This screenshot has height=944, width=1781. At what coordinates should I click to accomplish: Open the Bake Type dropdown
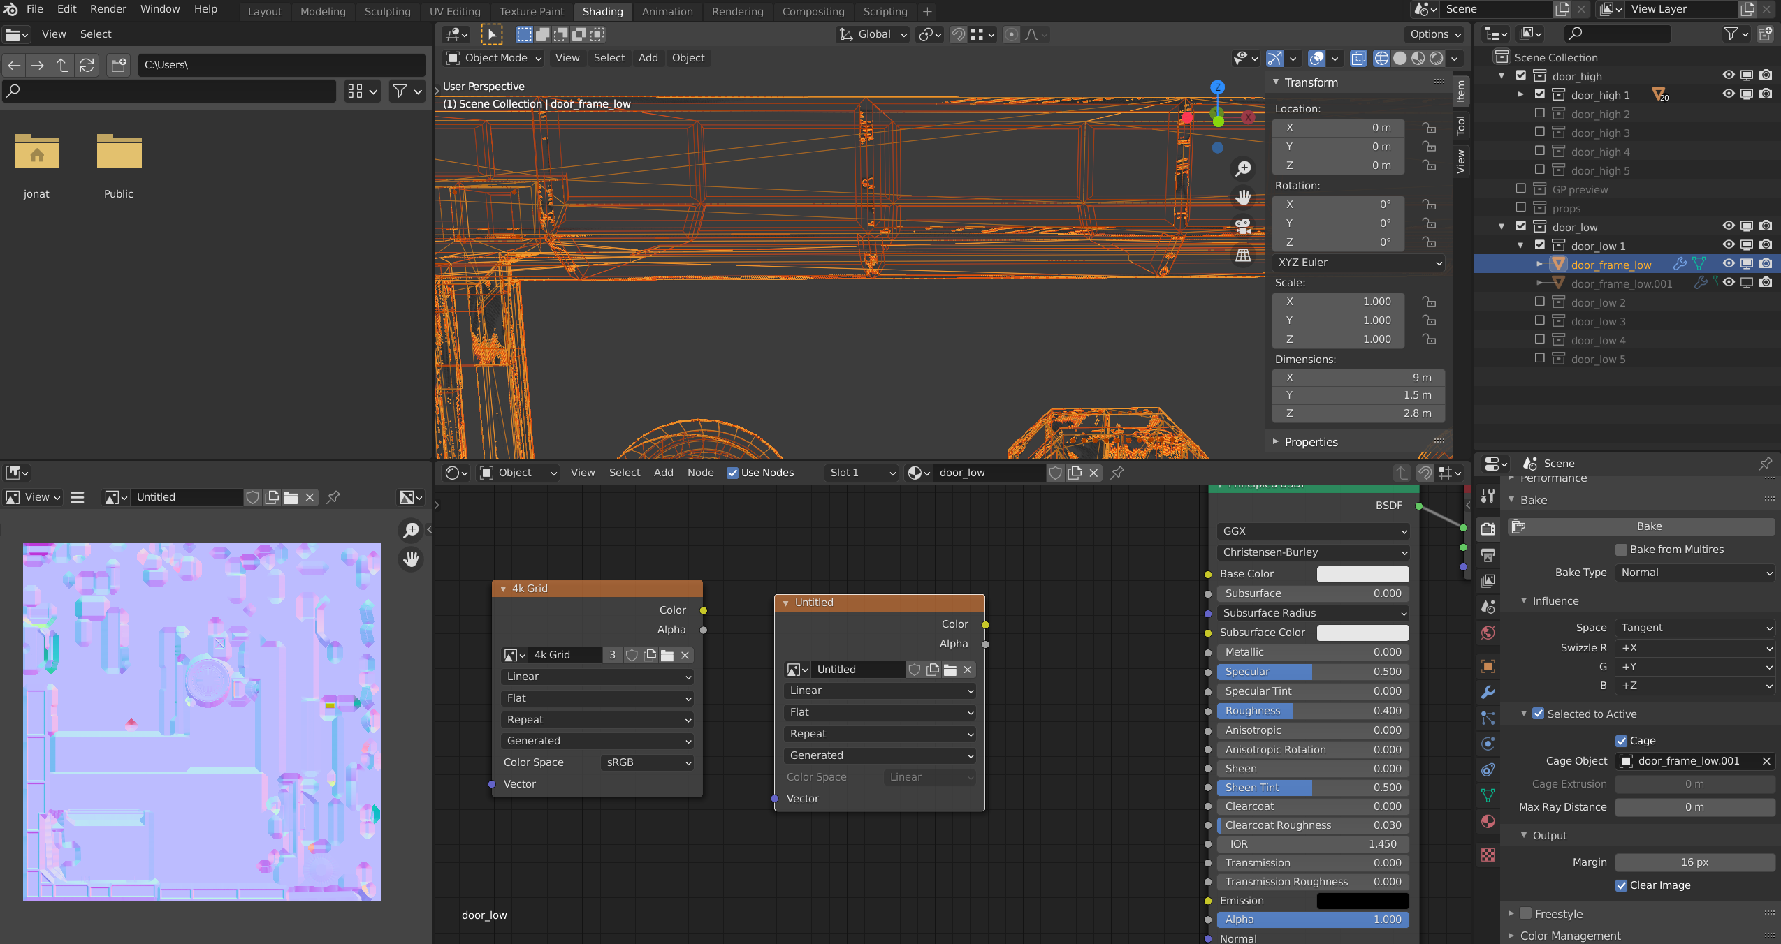click(x=1694, y=573)
